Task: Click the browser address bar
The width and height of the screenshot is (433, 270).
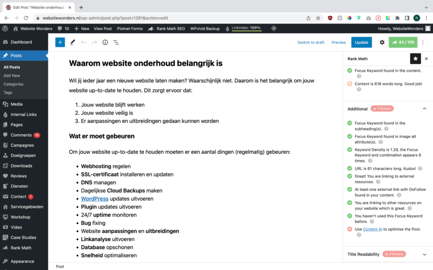Action: 169,19
